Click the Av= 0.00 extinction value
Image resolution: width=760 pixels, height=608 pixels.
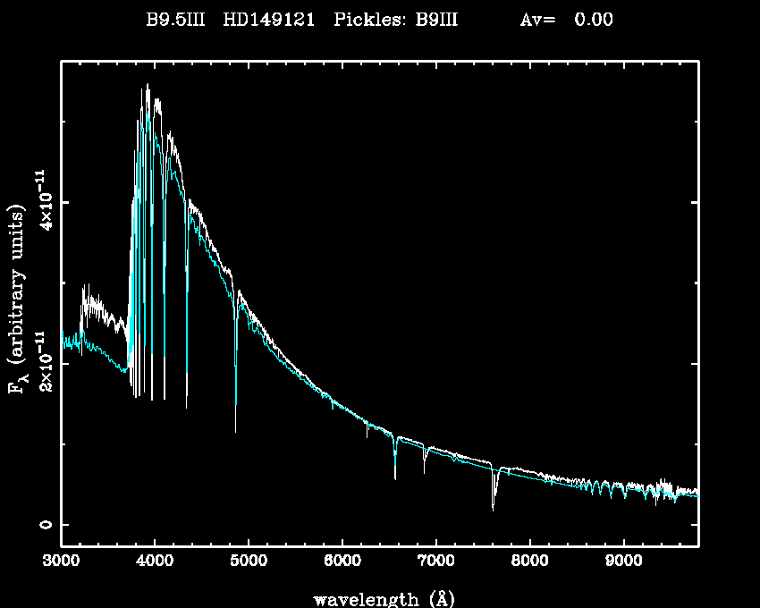point(566,20)
